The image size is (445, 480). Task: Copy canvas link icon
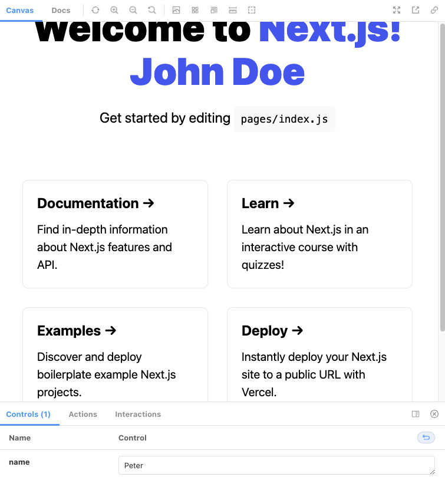[x=434, y=10]
